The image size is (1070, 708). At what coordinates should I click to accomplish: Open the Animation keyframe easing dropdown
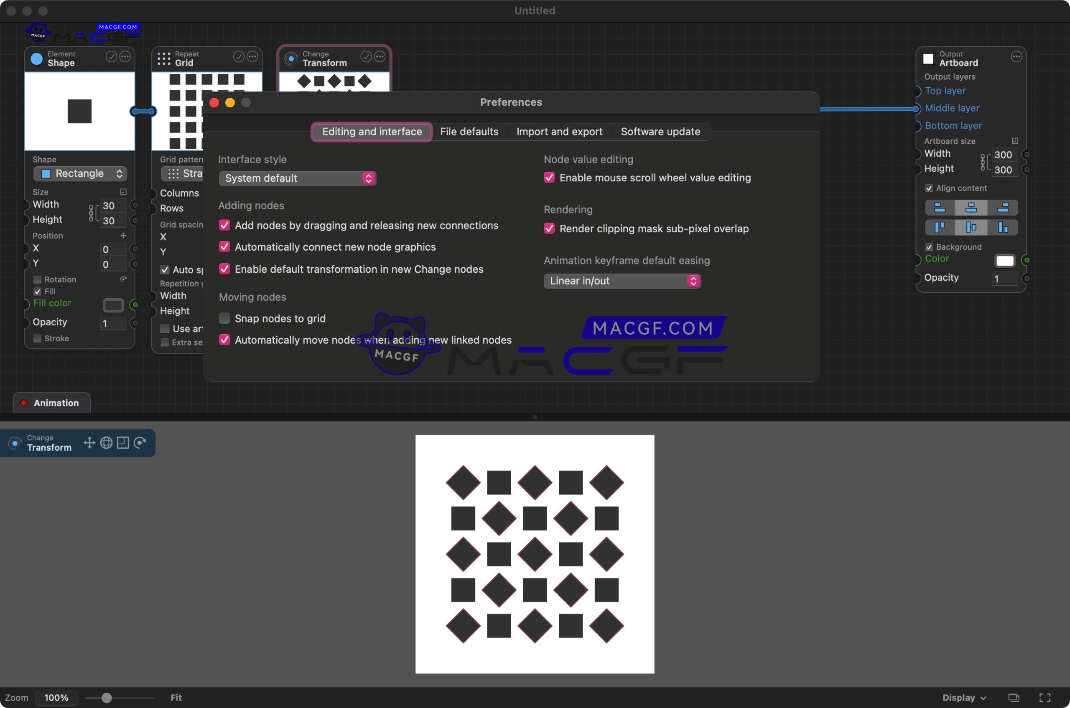(622, 281)
